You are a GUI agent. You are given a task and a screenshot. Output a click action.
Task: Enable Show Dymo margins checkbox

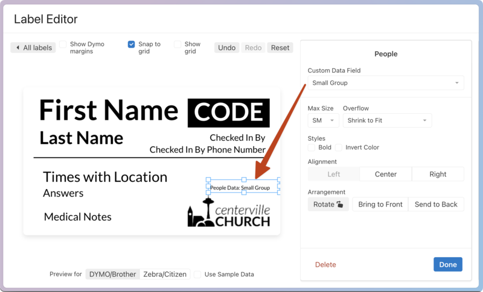[63, 44]
